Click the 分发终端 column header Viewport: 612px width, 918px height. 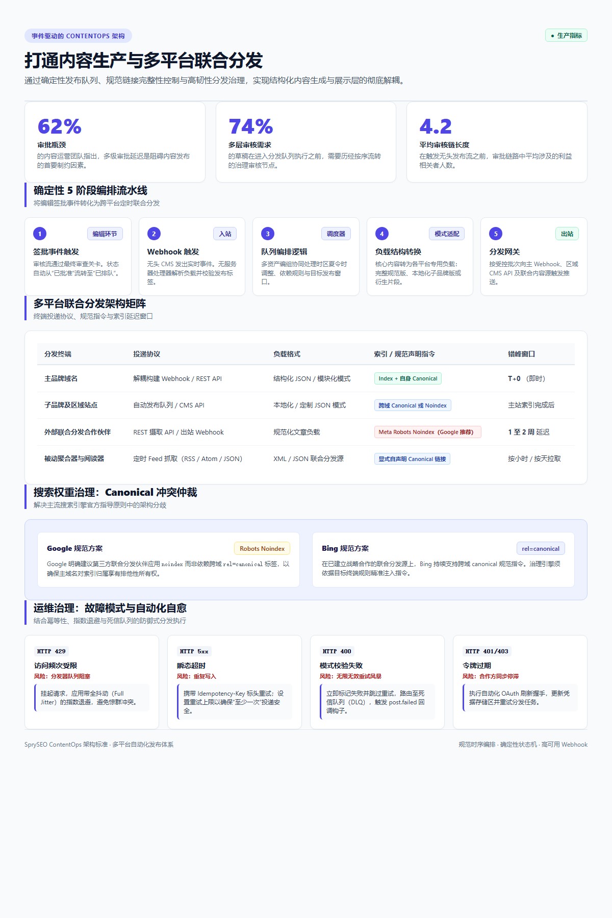(58, 354)
